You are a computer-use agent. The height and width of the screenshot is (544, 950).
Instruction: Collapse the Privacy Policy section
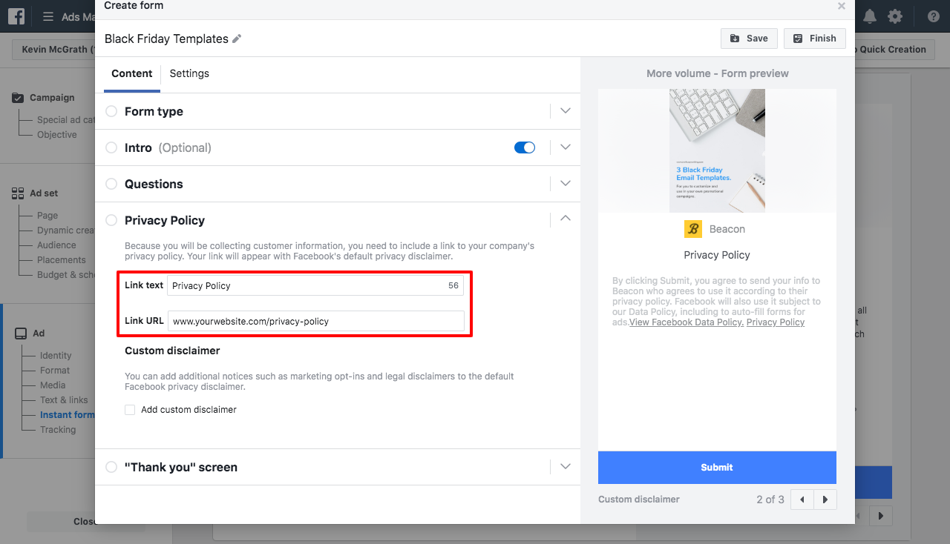tap(565, 219)
